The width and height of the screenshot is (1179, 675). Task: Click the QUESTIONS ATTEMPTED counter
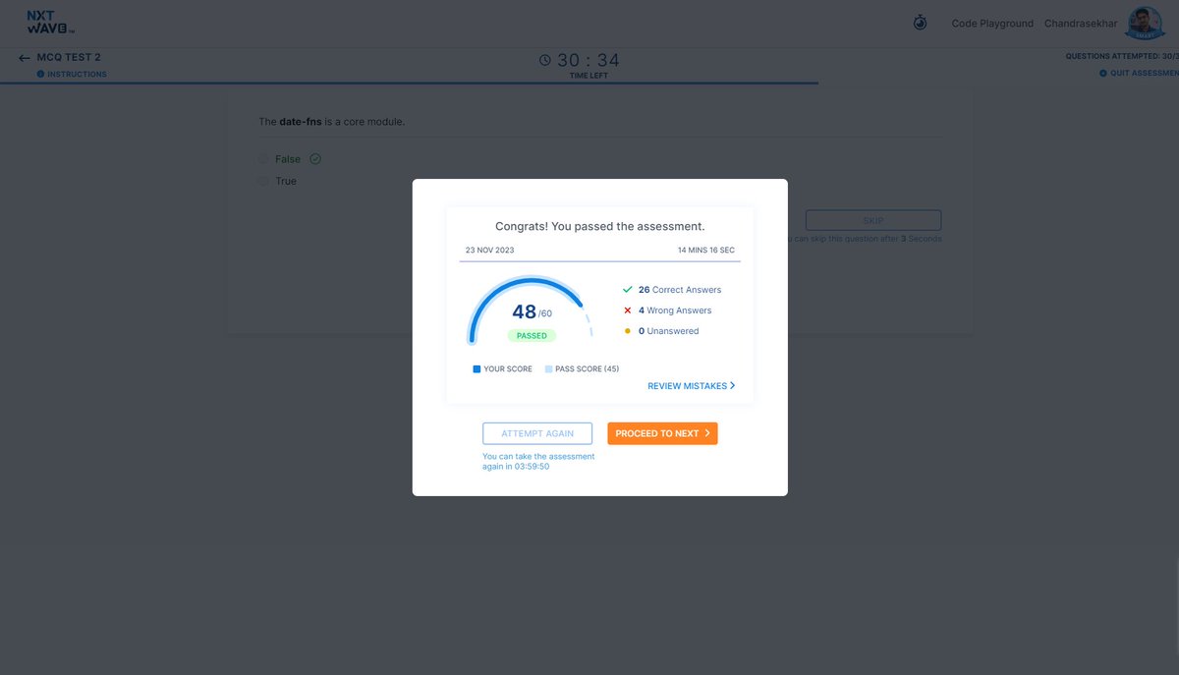[1122, 56]
